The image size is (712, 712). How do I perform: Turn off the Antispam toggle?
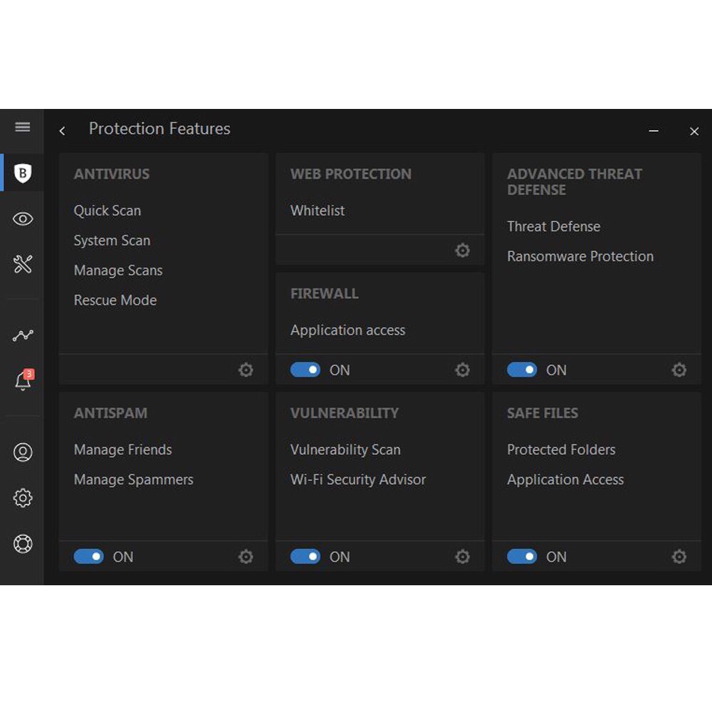pyautogui.click(x=89, y=557)
